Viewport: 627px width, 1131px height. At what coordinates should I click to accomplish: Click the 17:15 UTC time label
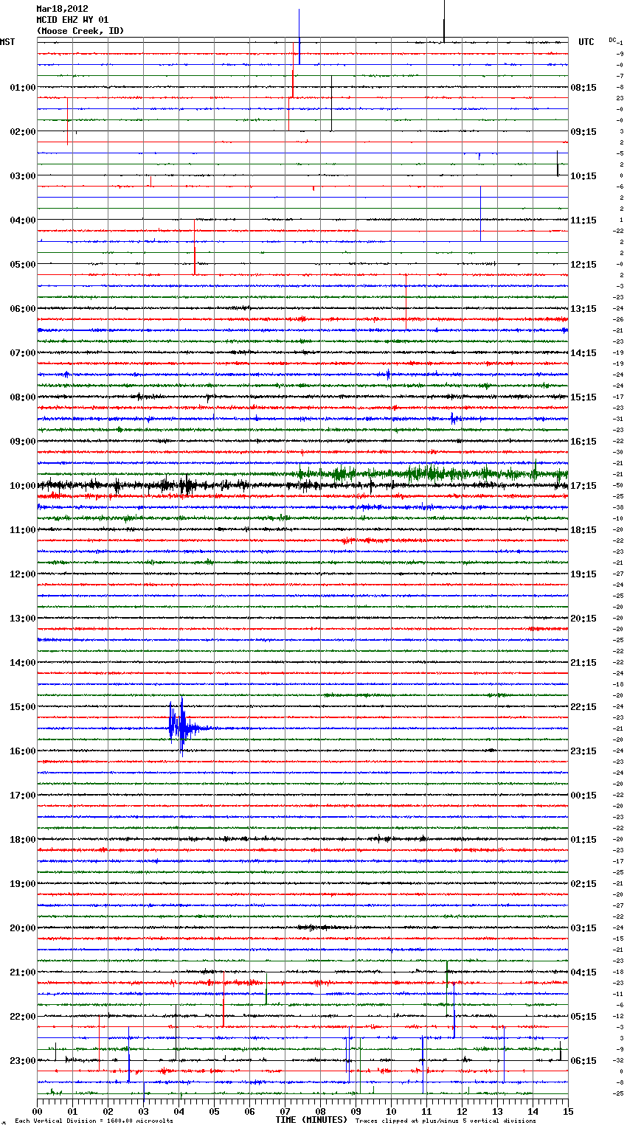[583, 486]
